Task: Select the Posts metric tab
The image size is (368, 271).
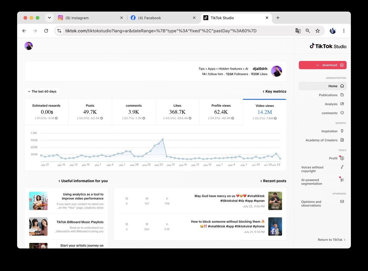Action: point(90,112)
